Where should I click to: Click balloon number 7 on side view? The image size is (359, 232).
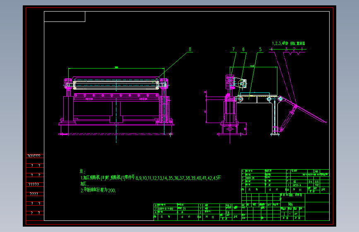pos(233,49)
